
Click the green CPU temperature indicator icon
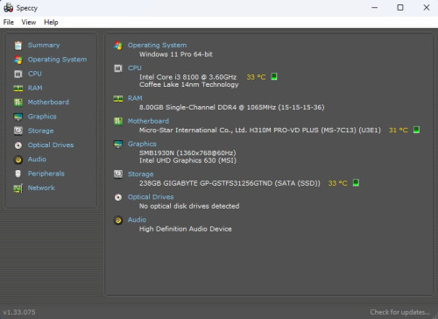click(274, 76)
